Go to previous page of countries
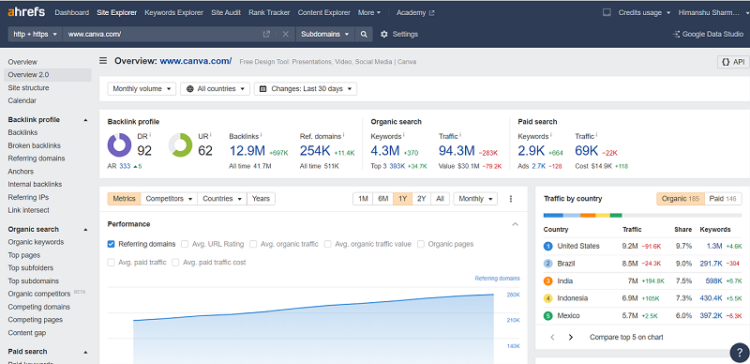This screenshot has height=364, width=750. click(x=552, y=337)
